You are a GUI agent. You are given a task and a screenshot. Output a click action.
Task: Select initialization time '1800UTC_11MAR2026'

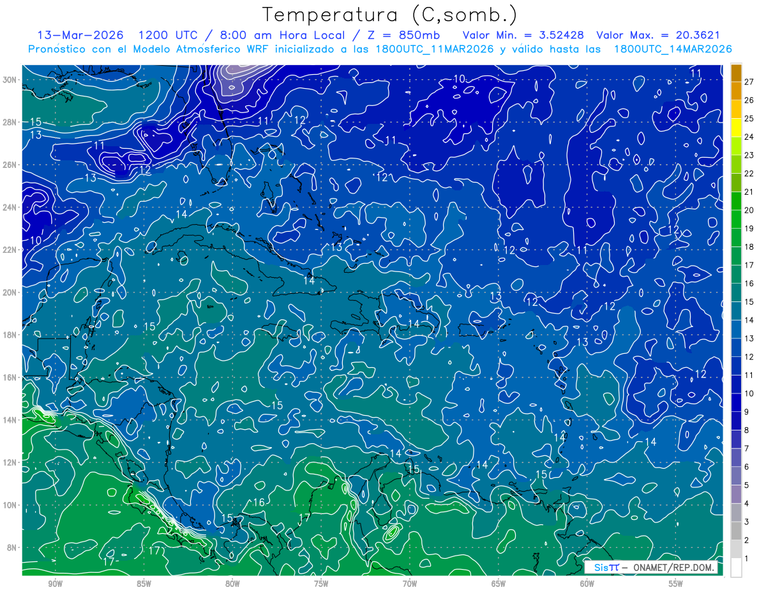tap(435, 49)
